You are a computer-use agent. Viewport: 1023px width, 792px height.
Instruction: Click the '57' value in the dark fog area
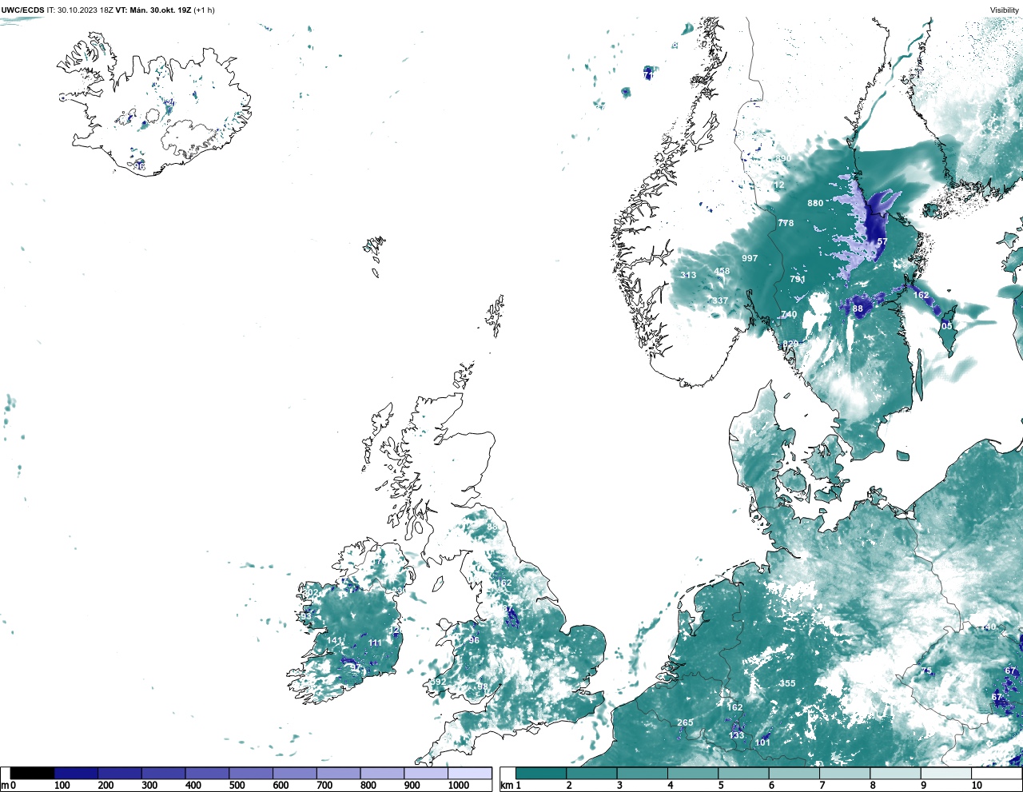882,241
